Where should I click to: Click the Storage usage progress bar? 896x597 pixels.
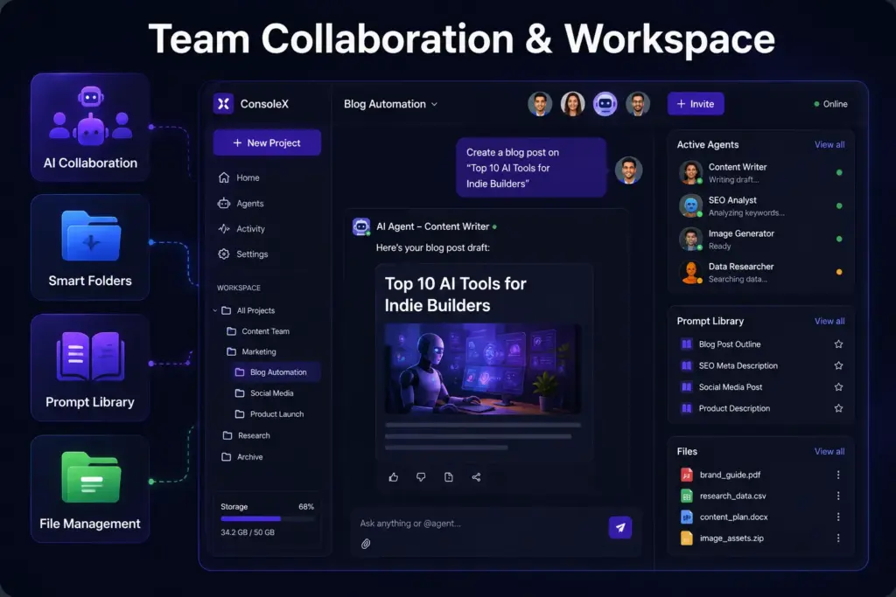(x=268, y=519)
